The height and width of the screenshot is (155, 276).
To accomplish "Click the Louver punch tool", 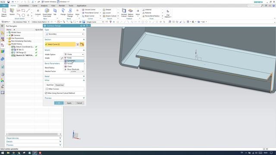I will 107,13.
